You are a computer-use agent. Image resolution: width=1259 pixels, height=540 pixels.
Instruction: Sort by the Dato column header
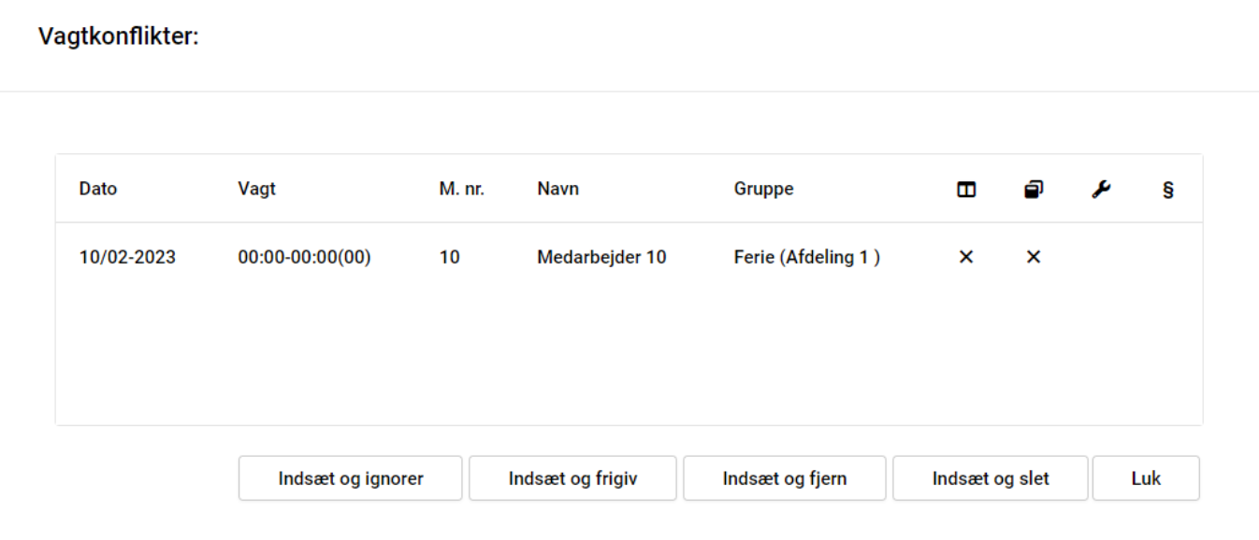(98, 189)
